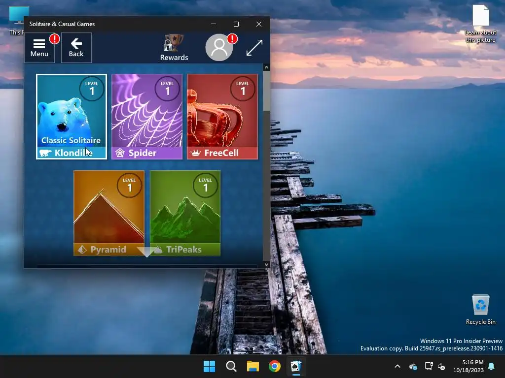Click the muted volume tray icon
505x378 pixels.
coord(441,366)
